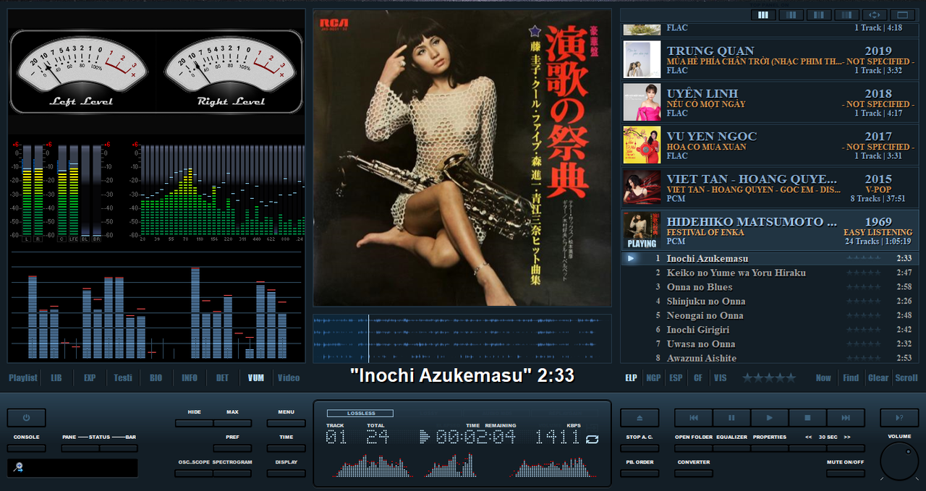Click the waveform seekbar
926x491 pixels.
coord(462,338)
